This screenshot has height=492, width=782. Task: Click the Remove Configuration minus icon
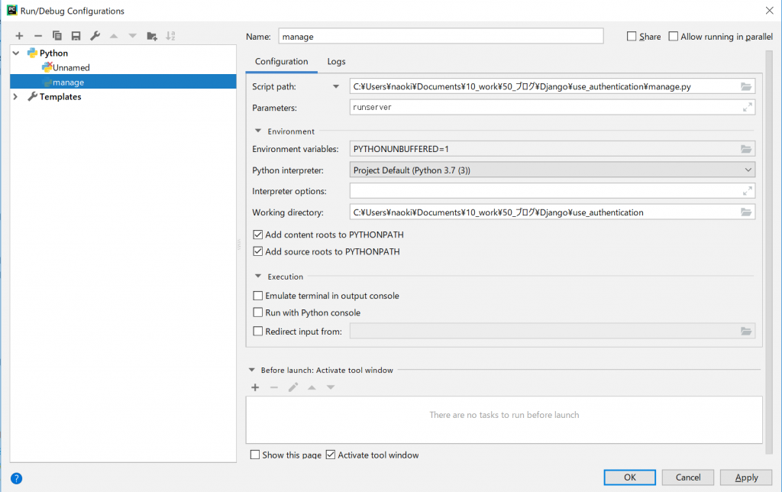pos(38,36)
